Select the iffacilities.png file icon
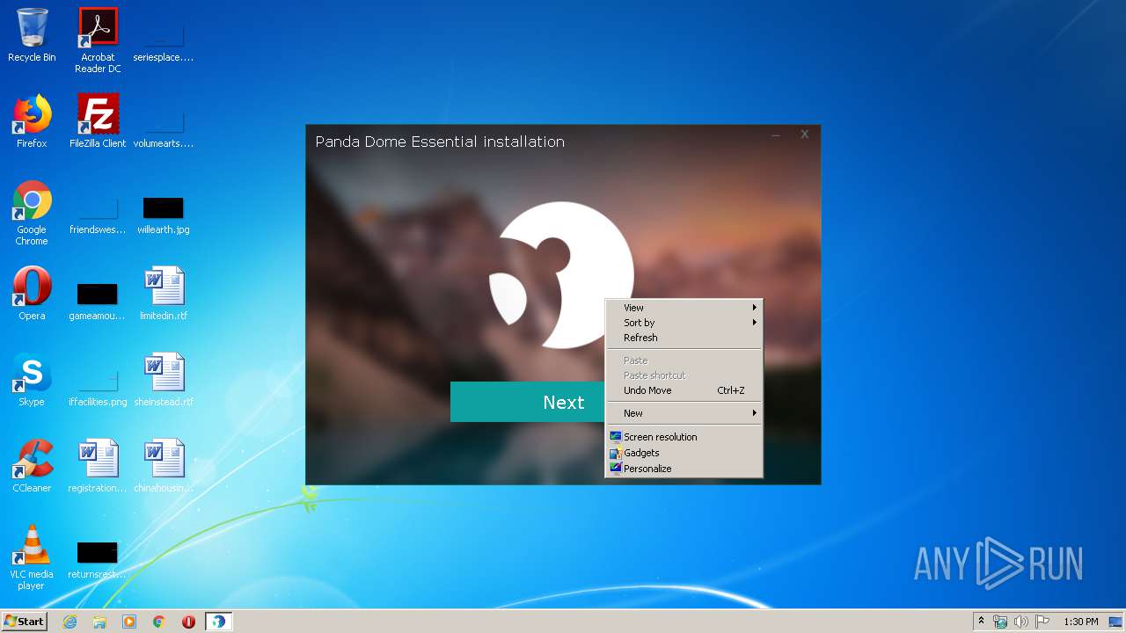Image resolution: width=1126 pixels, height=633 pixels. pos(98,388)
